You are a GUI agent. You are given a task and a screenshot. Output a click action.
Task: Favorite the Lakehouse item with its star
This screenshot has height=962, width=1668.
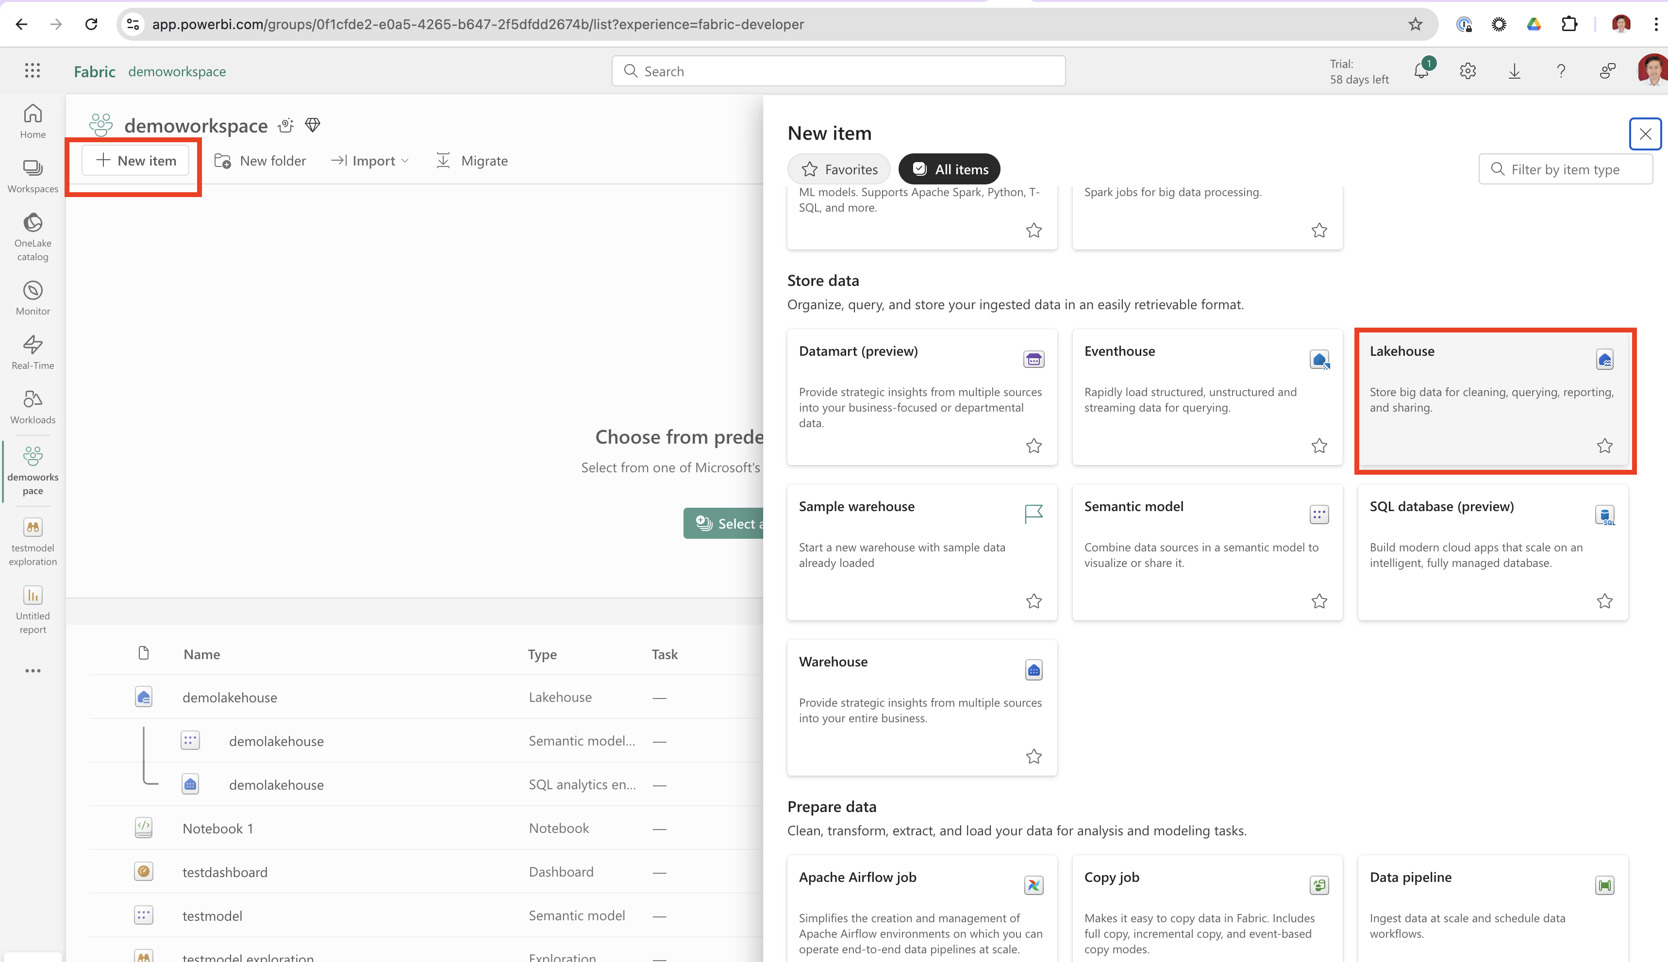click(1604, 446)
